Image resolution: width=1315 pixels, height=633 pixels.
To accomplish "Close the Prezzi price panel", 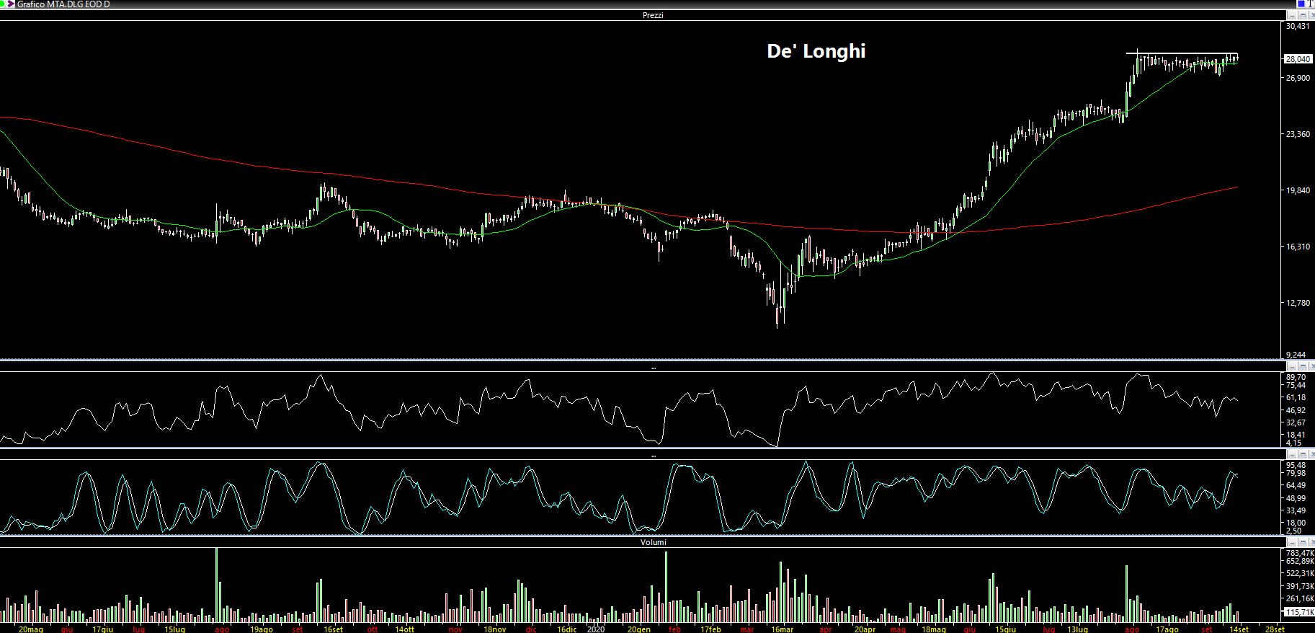I will [x=1312, y=15].
